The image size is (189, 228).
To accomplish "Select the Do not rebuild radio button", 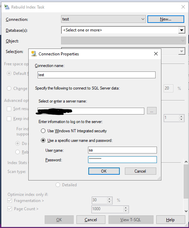I will (x=17, y=144).
